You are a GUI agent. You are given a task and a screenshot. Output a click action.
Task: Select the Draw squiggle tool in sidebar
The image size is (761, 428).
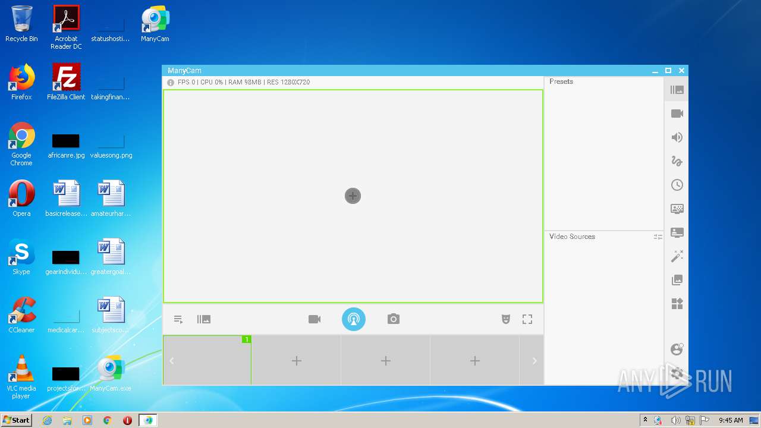point(677,161)
